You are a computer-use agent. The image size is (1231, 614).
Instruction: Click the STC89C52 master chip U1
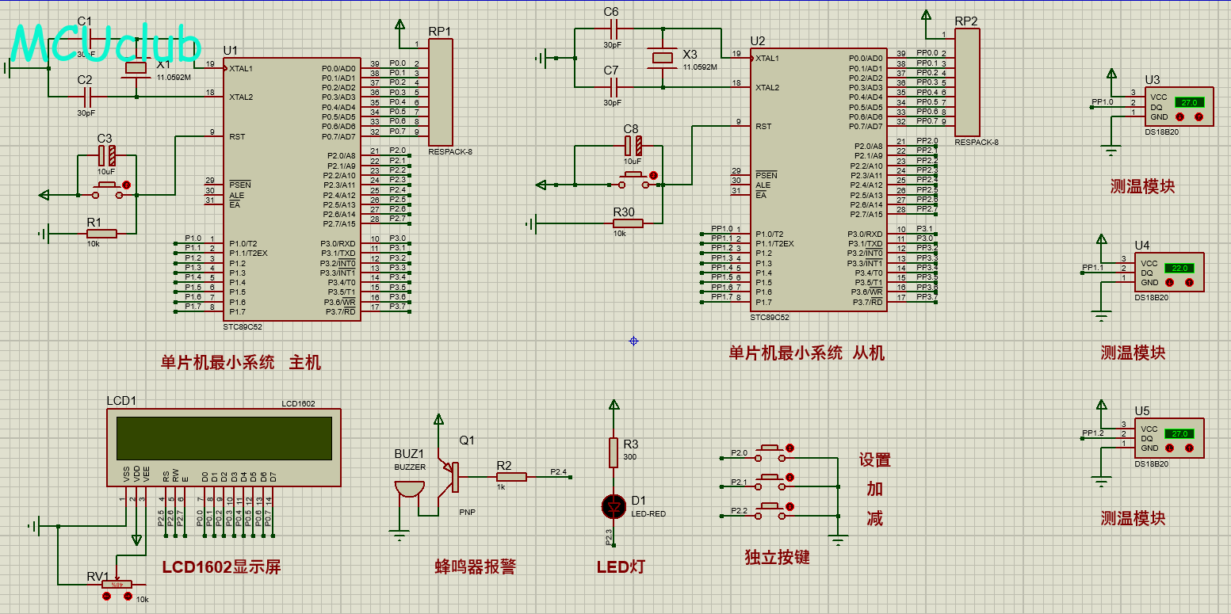293,189
